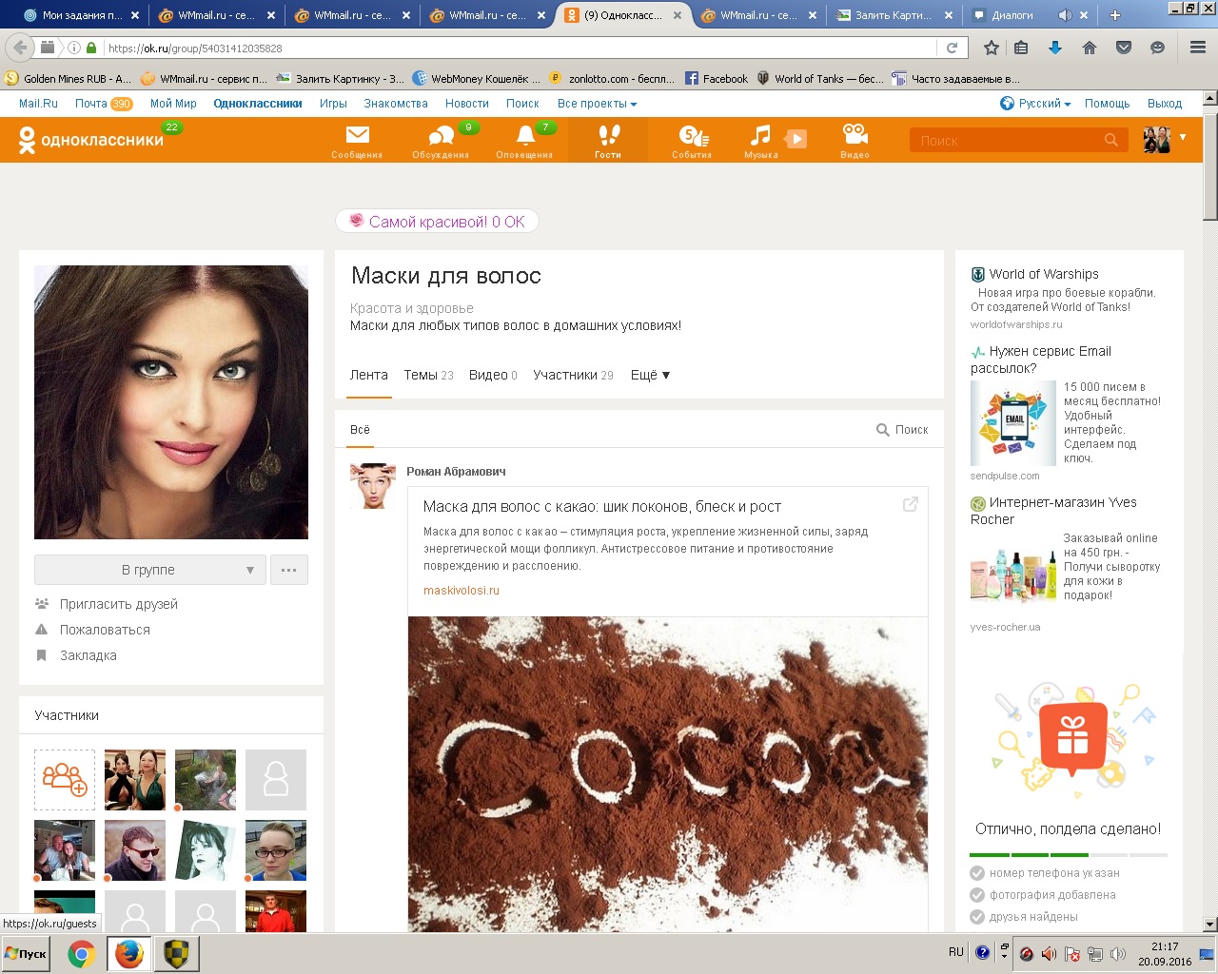Image resolution: width=1218 pixels, height=974 pixels.
Task: Click Пригласить друзей link
Action: click(x=119, y=604)
